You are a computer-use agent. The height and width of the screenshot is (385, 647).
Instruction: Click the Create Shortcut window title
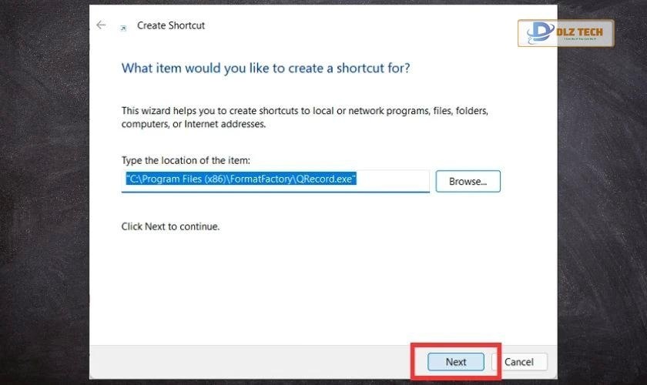point(171,25)
